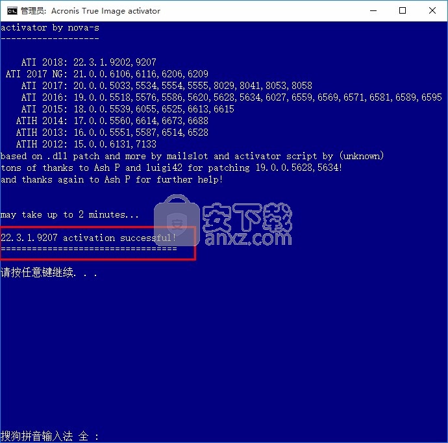Click 'and thanks again to Ash P' line
448x443 pixels.
[112, 179]
